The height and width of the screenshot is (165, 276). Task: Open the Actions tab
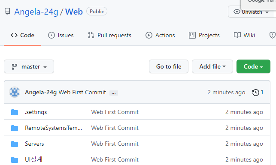pyautogui.click(x=160, y=35)
